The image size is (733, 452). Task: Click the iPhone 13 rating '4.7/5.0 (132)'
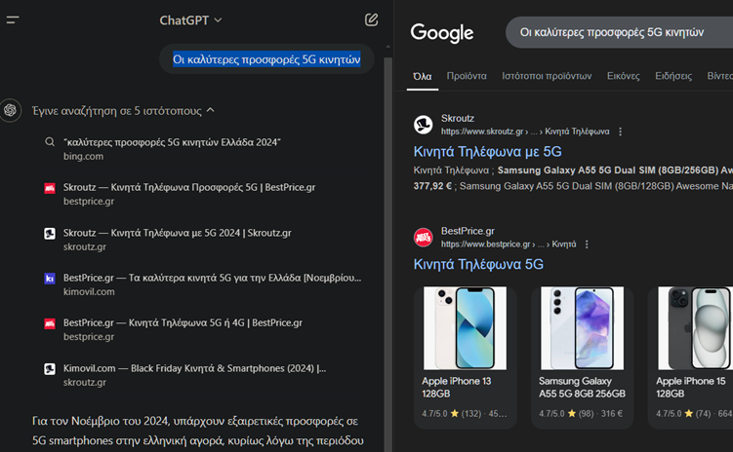point(451,414)
